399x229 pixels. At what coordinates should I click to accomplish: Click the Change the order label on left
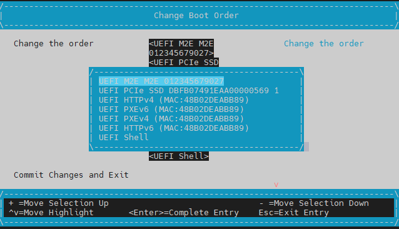pyautogui.click(x=54, y=44)
